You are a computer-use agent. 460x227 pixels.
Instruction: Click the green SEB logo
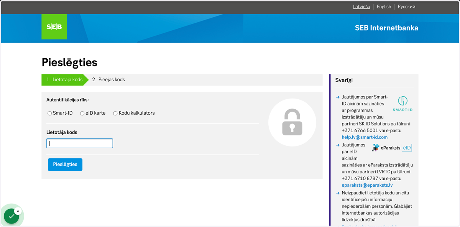[x=54, y=27]
